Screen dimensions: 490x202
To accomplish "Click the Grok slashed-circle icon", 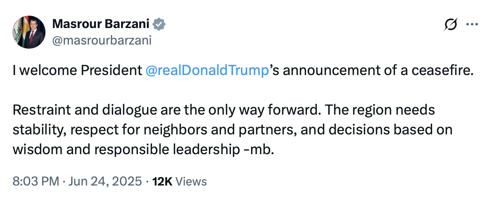I will (450, 25).
